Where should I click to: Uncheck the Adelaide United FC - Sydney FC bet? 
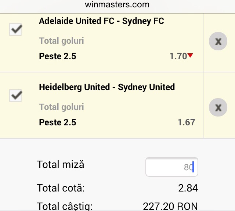(x=16, y=30)
